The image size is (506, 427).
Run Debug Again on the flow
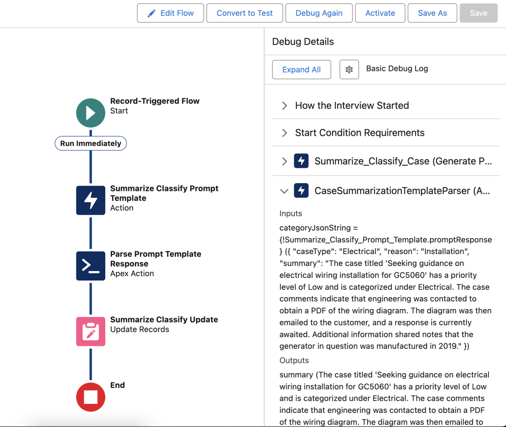[318, 13]
